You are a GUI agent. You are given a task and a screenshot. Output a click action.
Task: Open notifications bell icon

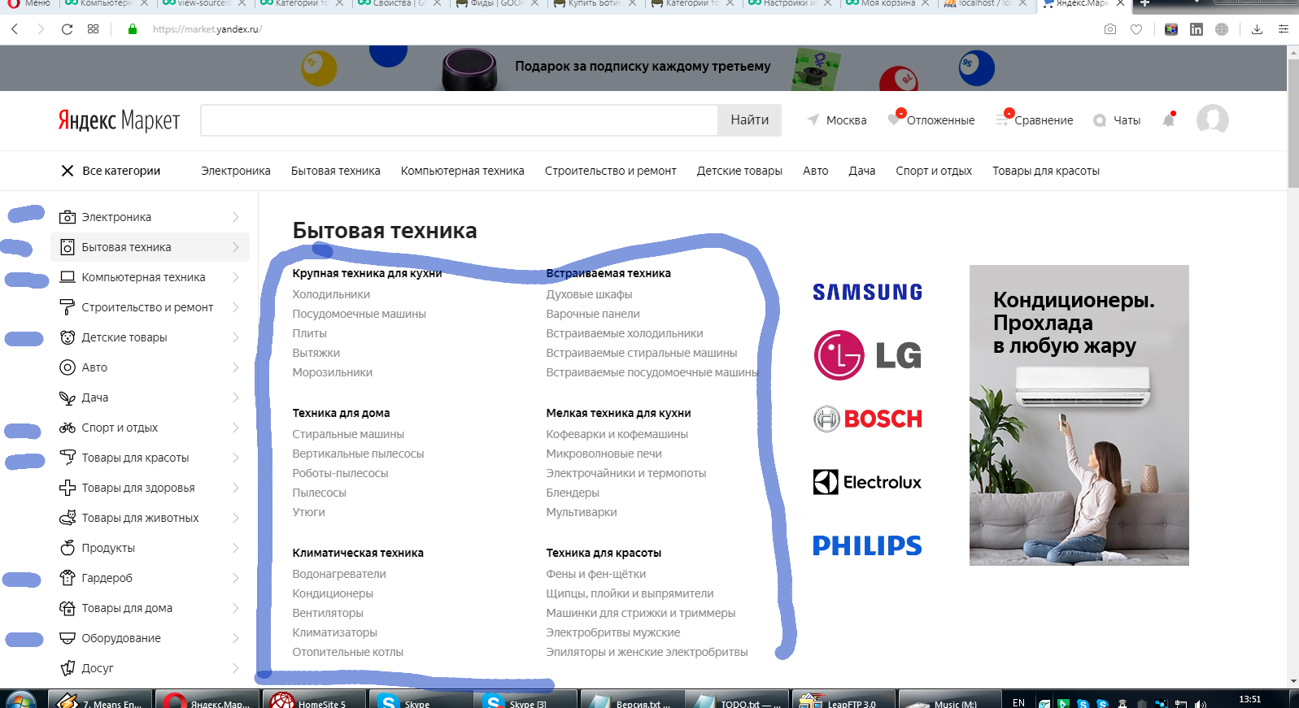coord(1169,119)
